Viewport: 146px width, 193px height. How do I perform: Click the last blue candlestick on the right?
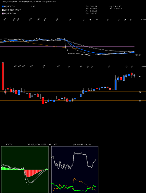pos(134,75)
